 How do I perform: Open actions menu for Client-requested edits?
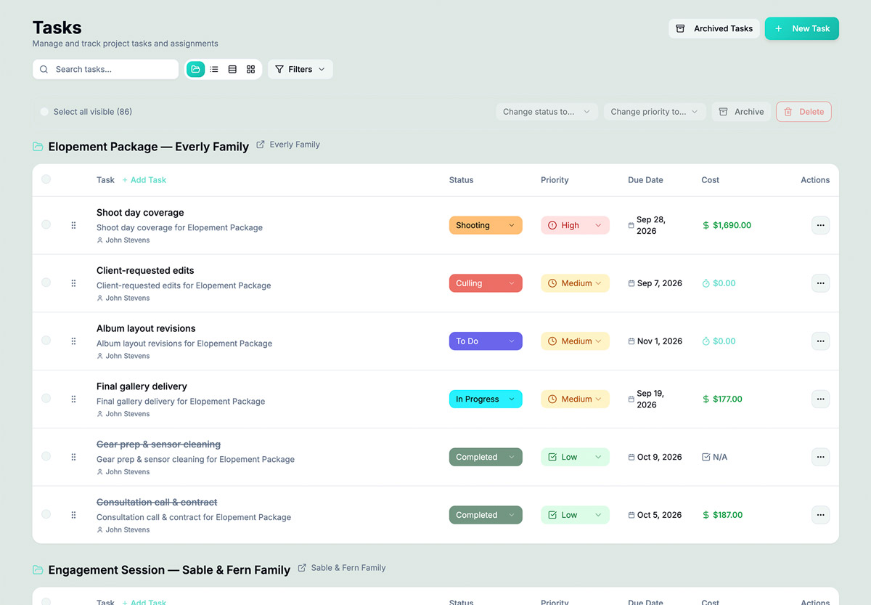pos(820,283)
